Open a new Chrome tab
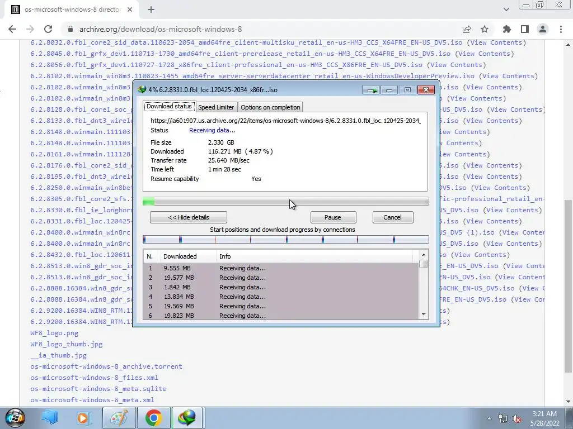 pyautogui.click(x=151, y=10)
